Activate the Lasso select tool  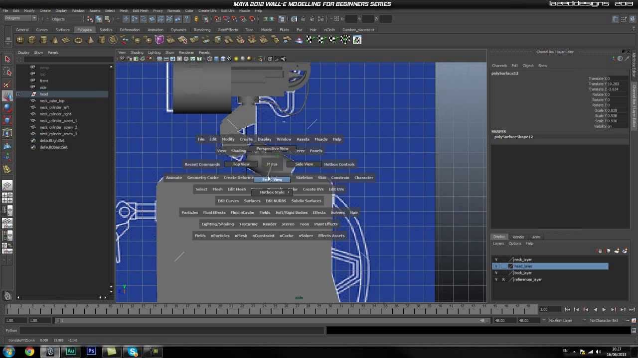(x=7, y=72)
